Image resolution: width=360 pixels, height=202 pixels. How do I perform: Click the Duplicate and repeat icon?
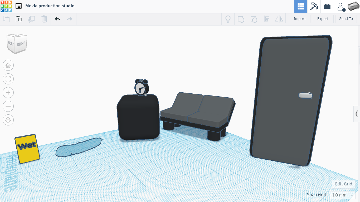click(x=32, y=19)
